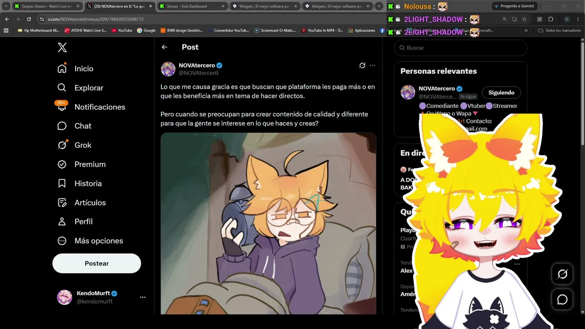The image size is (585, 329).
Task: Open the Screencast-O-Matic bookmark
Action: pyautogui.click(x=276, y=31)
